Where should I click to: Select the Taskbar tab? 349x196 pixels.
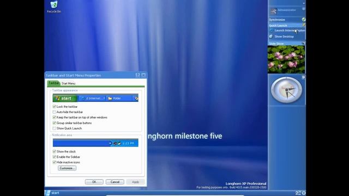[53, 83]
